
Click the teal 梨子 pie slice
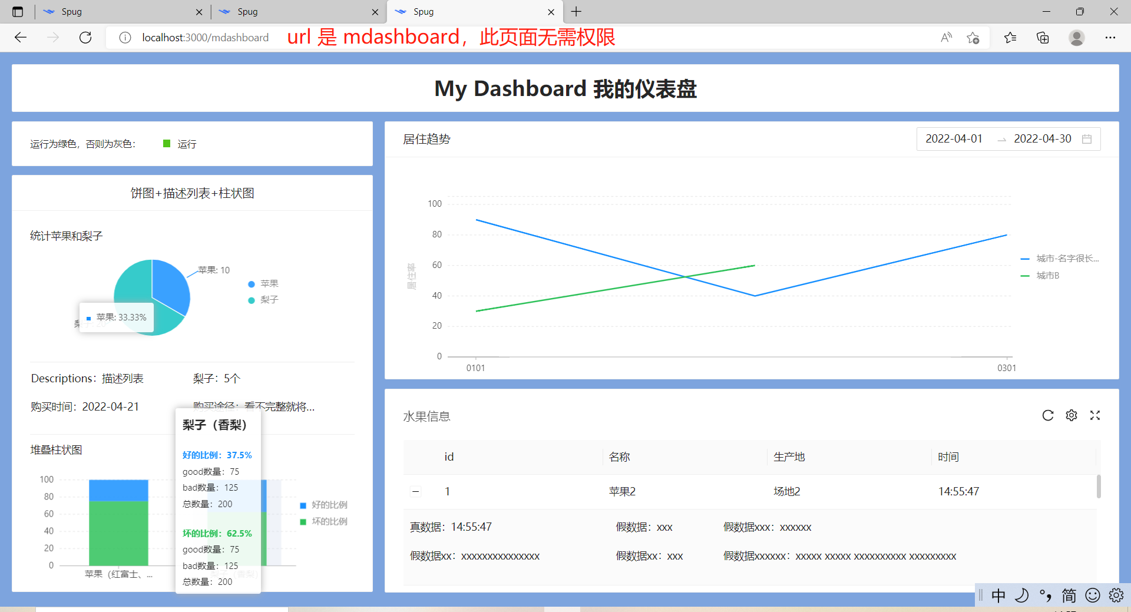pyautogui.click(x=133, y=283)
